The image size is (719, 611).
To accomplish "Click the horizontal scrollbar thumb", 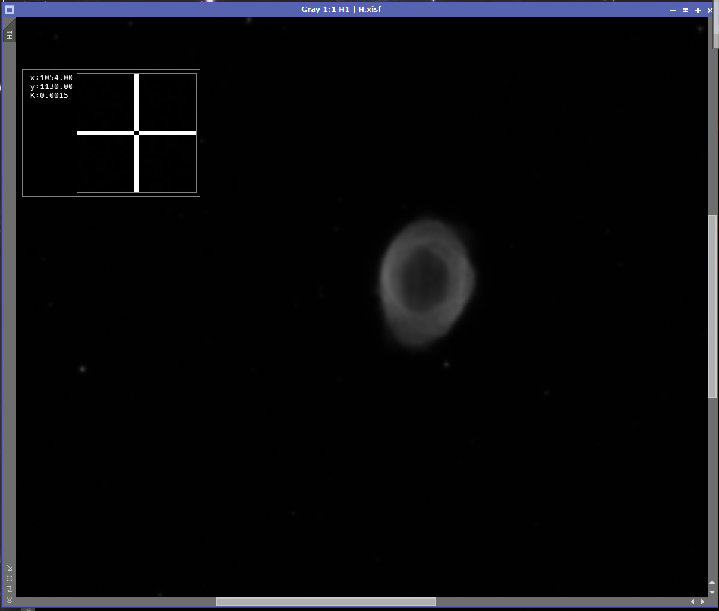I will (x=326, y=601).
